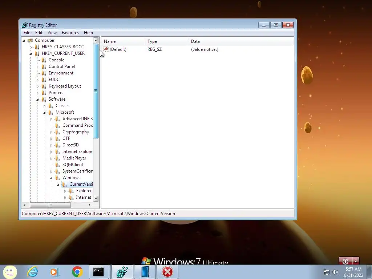Open the Help menu

point(88,33)
